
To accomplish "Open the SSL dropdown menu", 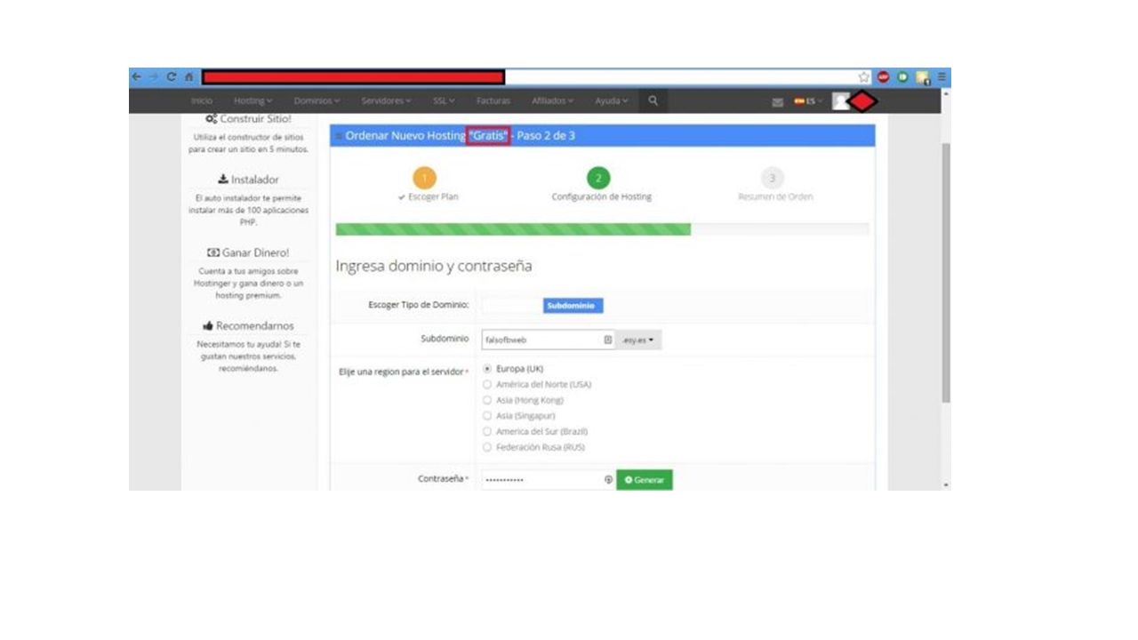I will (444, 101).
